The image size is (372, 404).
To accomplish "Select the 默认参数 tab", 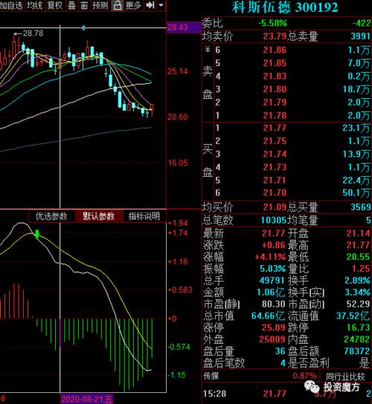I will (99, 216).
